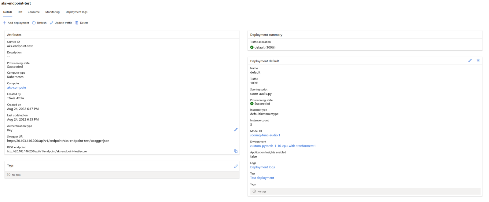Click the Add deployment button label
Image resolution: width=489 pixels, height=202 pixels.
point(18,23)
